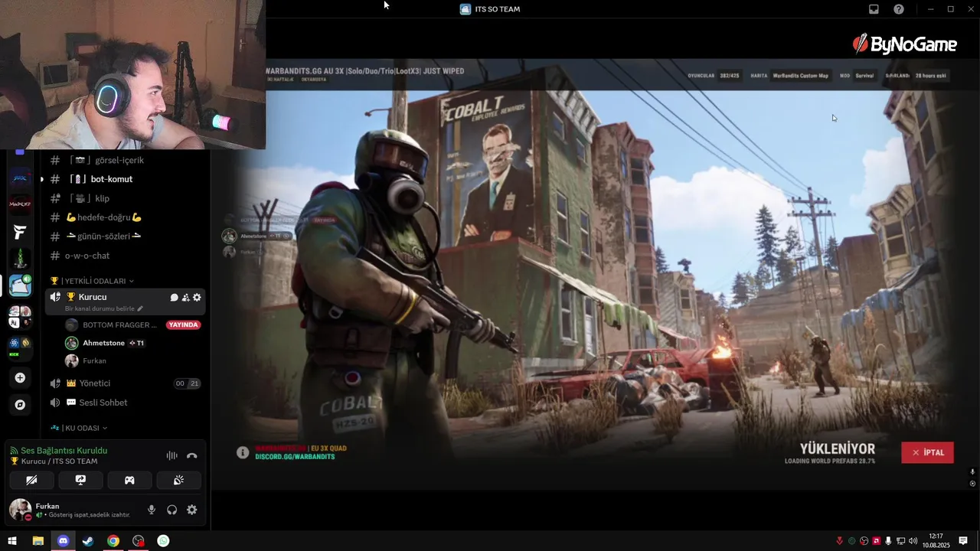The image size is (980, 551).
Task: Cancel loading with İPTAL button
Action: 928,452
